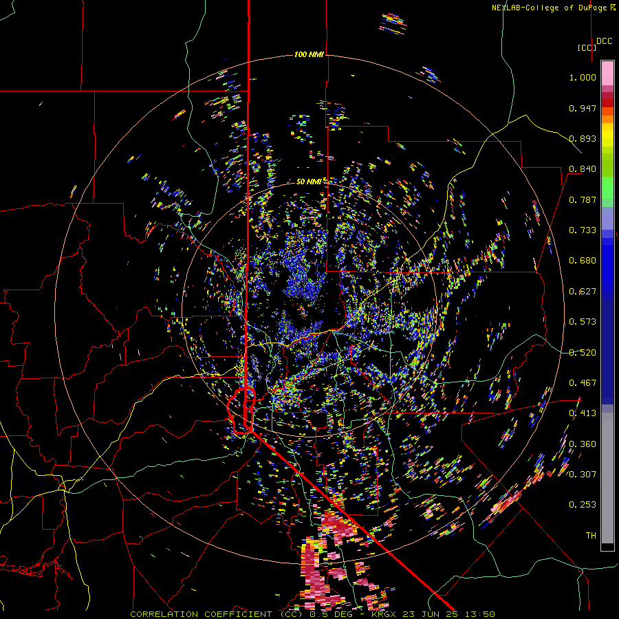Click the 100 NMI range ring label

click(309, 54)
